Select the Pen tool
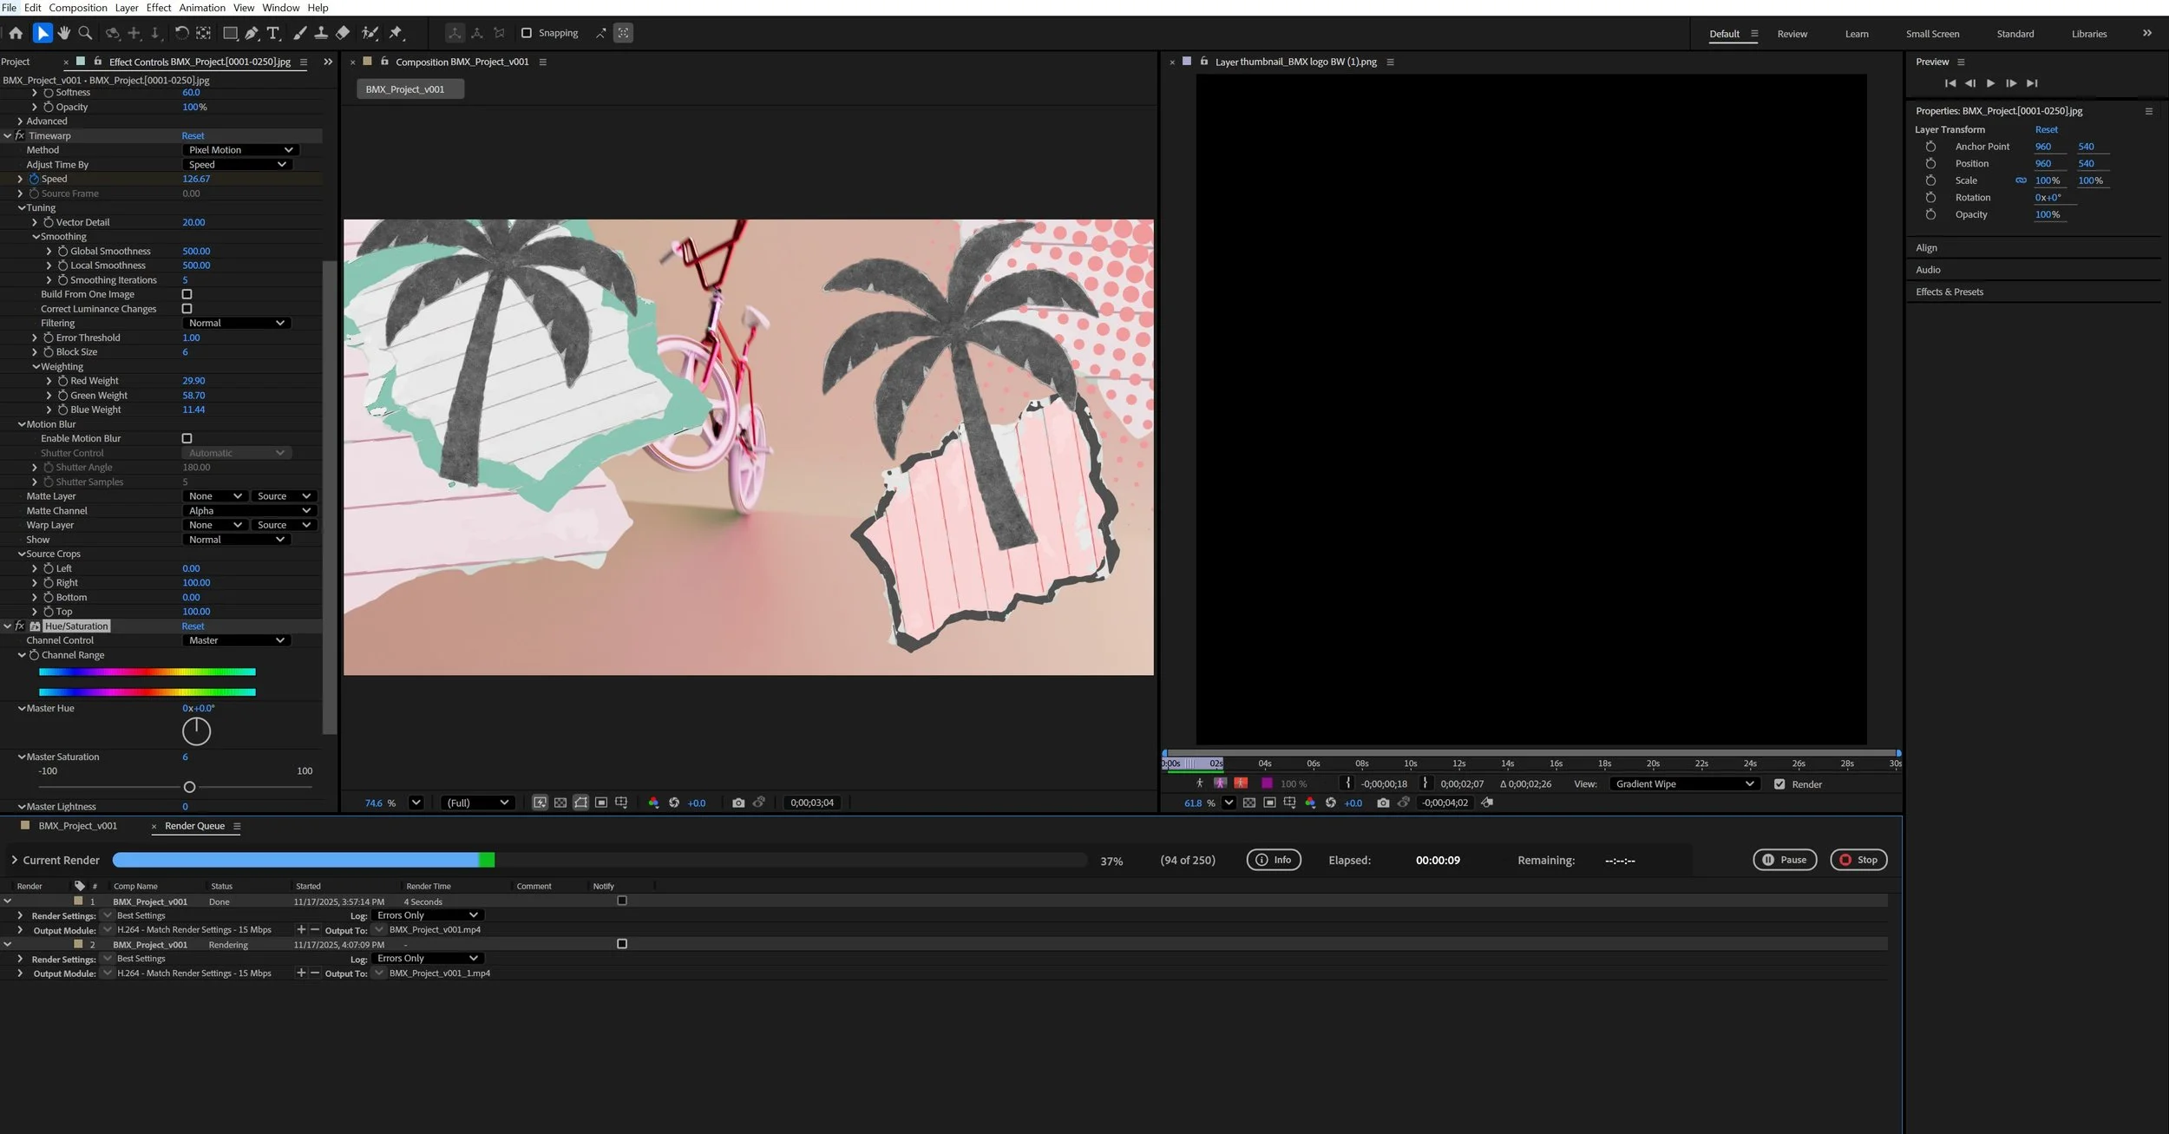 [x=252, y=33]
